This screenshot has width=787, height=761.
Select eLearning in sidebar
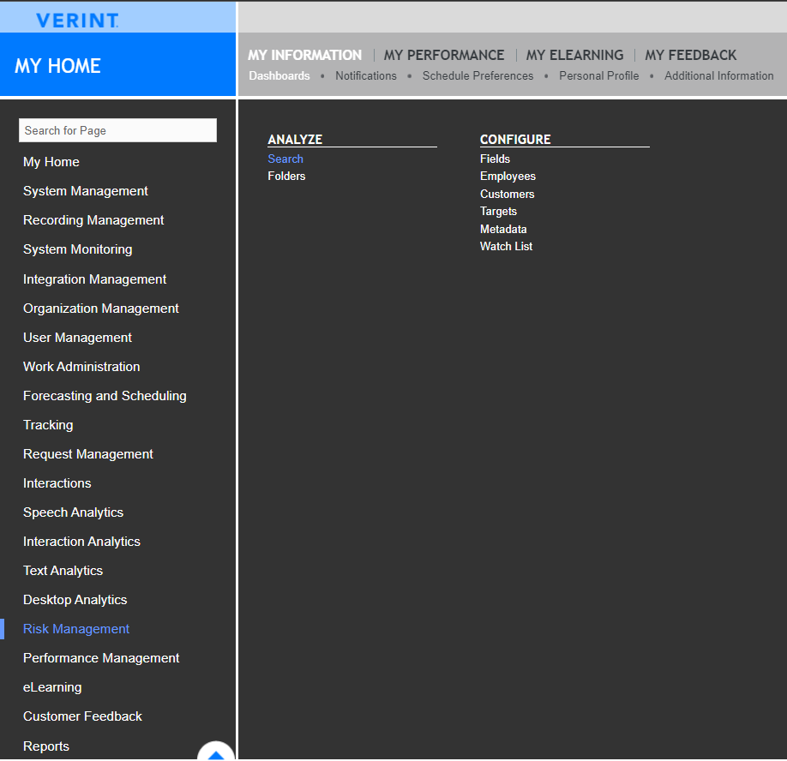coord(52,687)
